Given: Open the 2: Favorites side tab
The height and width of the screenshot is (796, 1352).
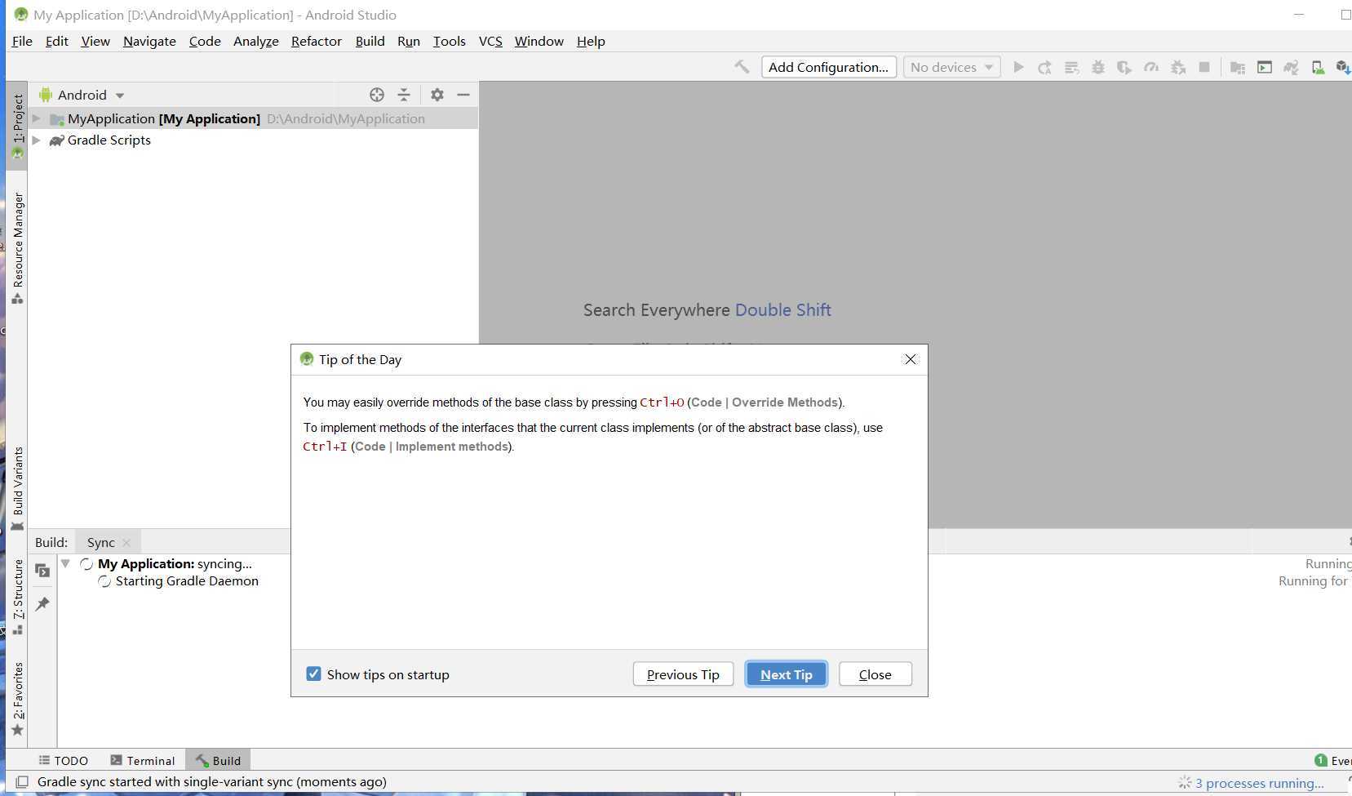Looking at the screenshot, I should coord(17,699).
